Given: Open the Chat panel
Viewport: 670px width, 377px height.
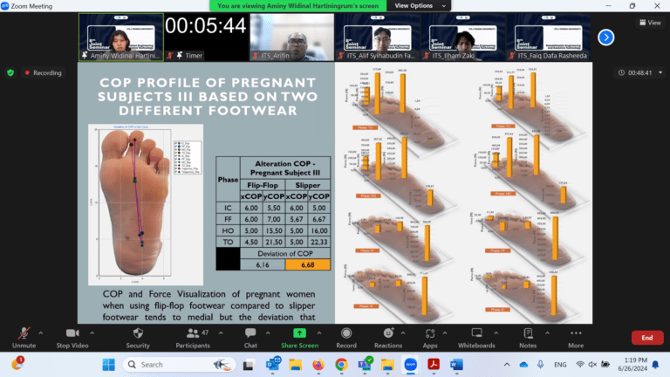Looking at the screenshot, I should [x=250, y=337].
